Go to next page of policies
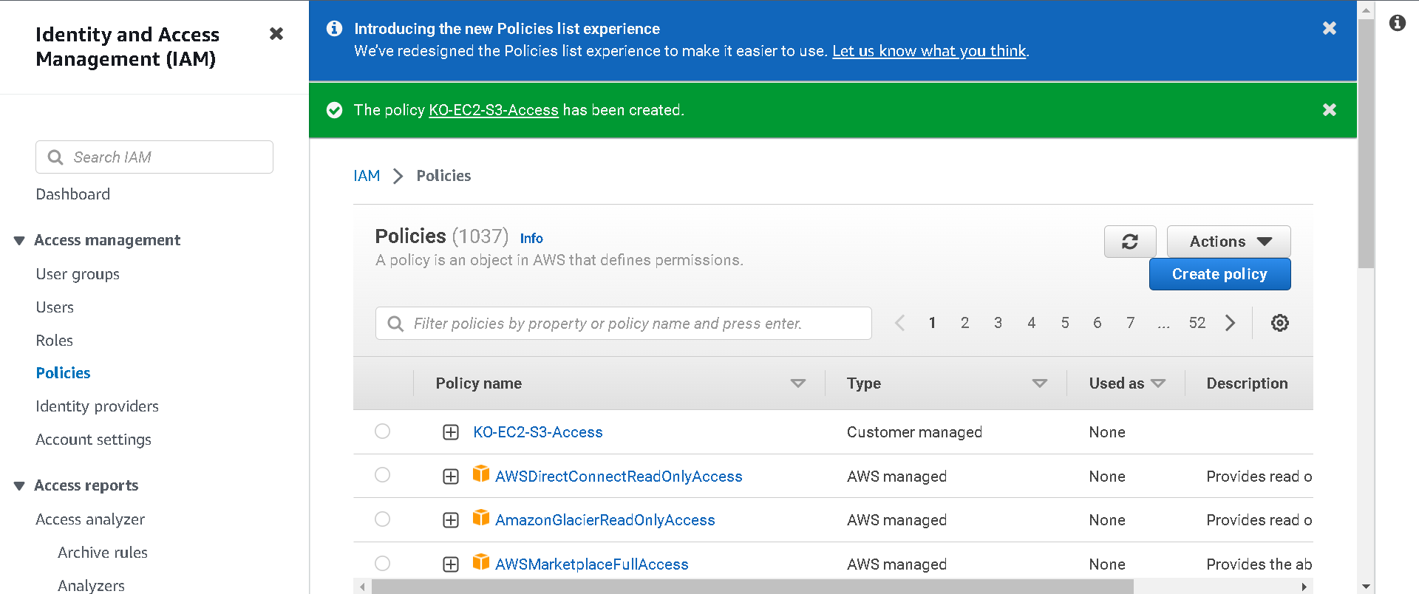 point(1230,323)
